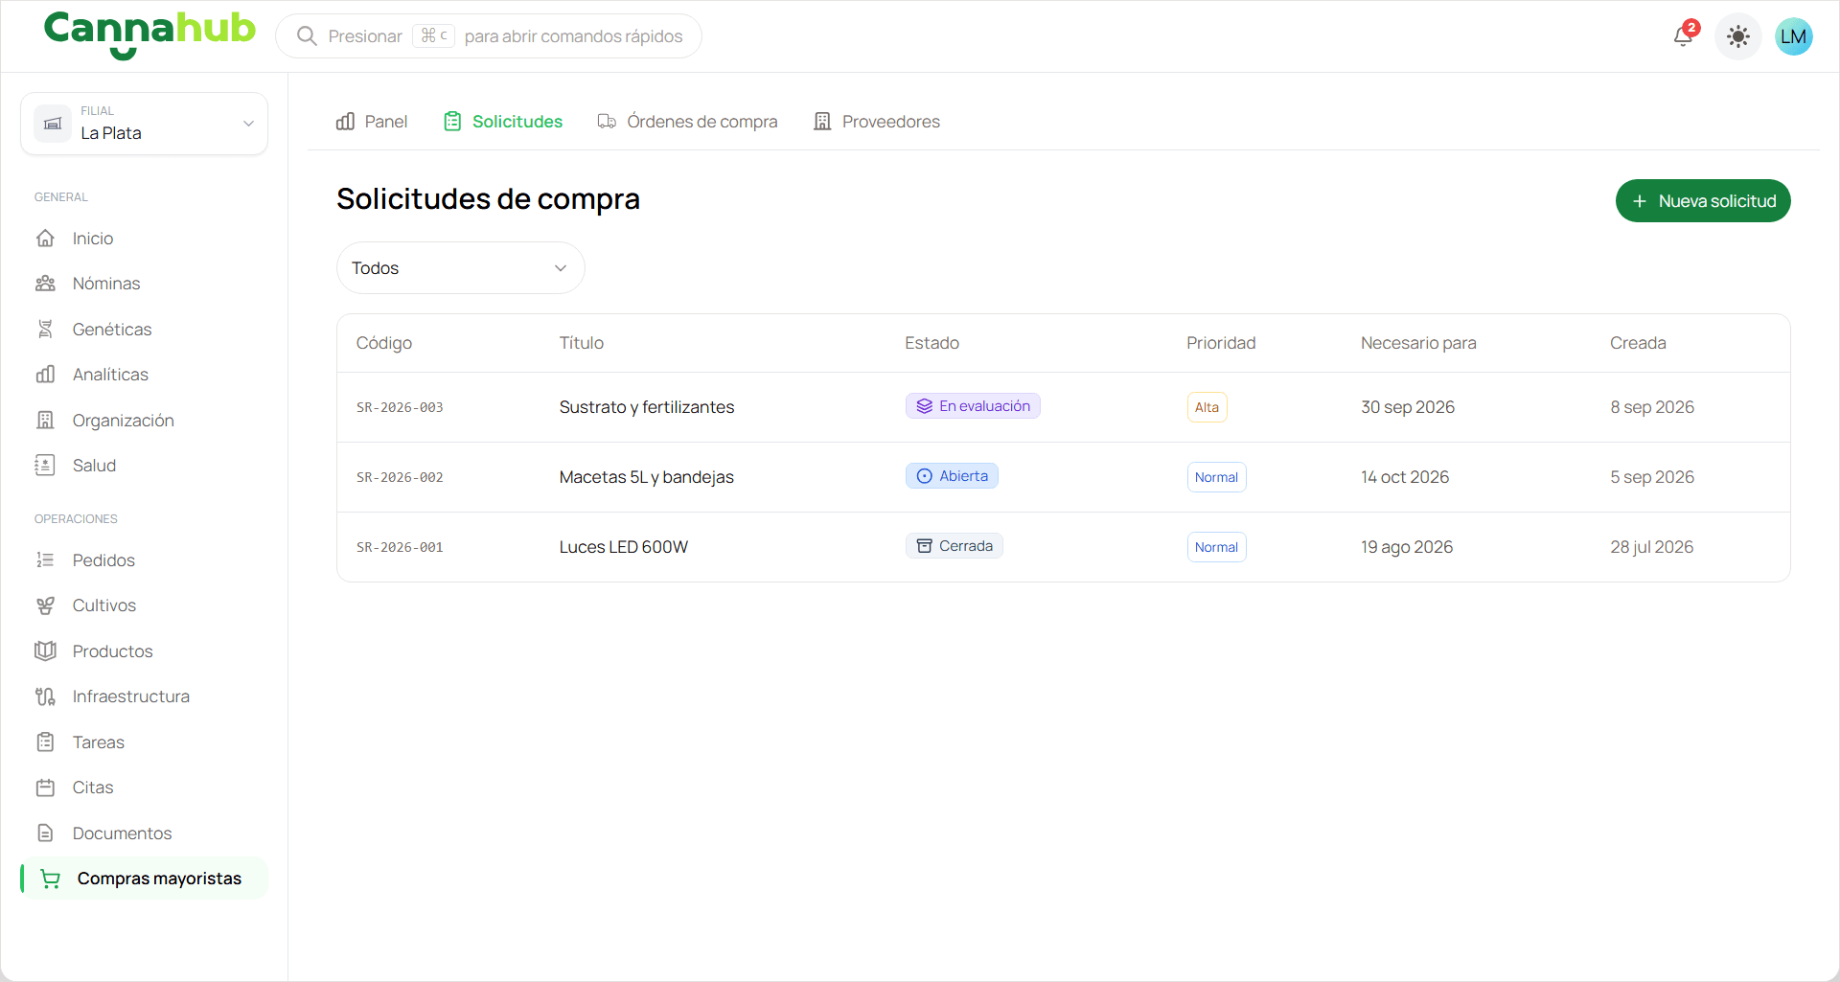Click the search magnifier icon
The width and height of the screenshot is (1840, 982).
(307, 36)
